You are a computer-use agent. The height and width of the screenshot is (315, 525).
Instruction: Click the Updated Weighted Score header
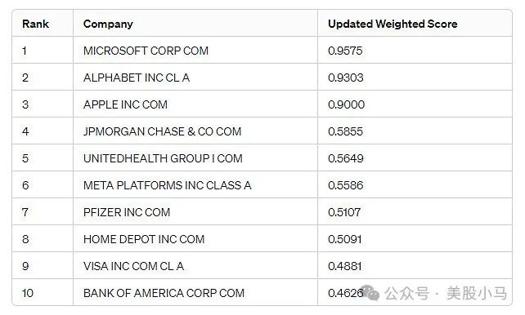[393, 24]
